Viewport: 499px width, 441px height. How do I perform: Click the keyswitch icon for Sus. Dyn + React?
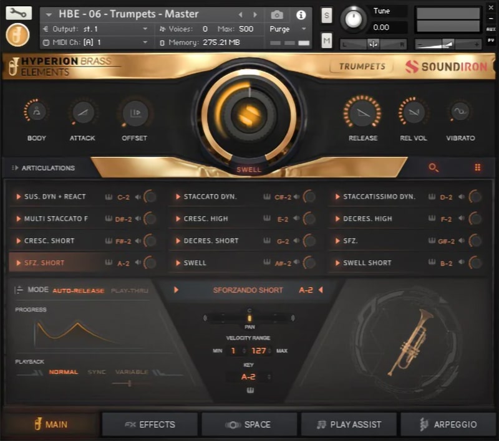[x=109, y=197]
